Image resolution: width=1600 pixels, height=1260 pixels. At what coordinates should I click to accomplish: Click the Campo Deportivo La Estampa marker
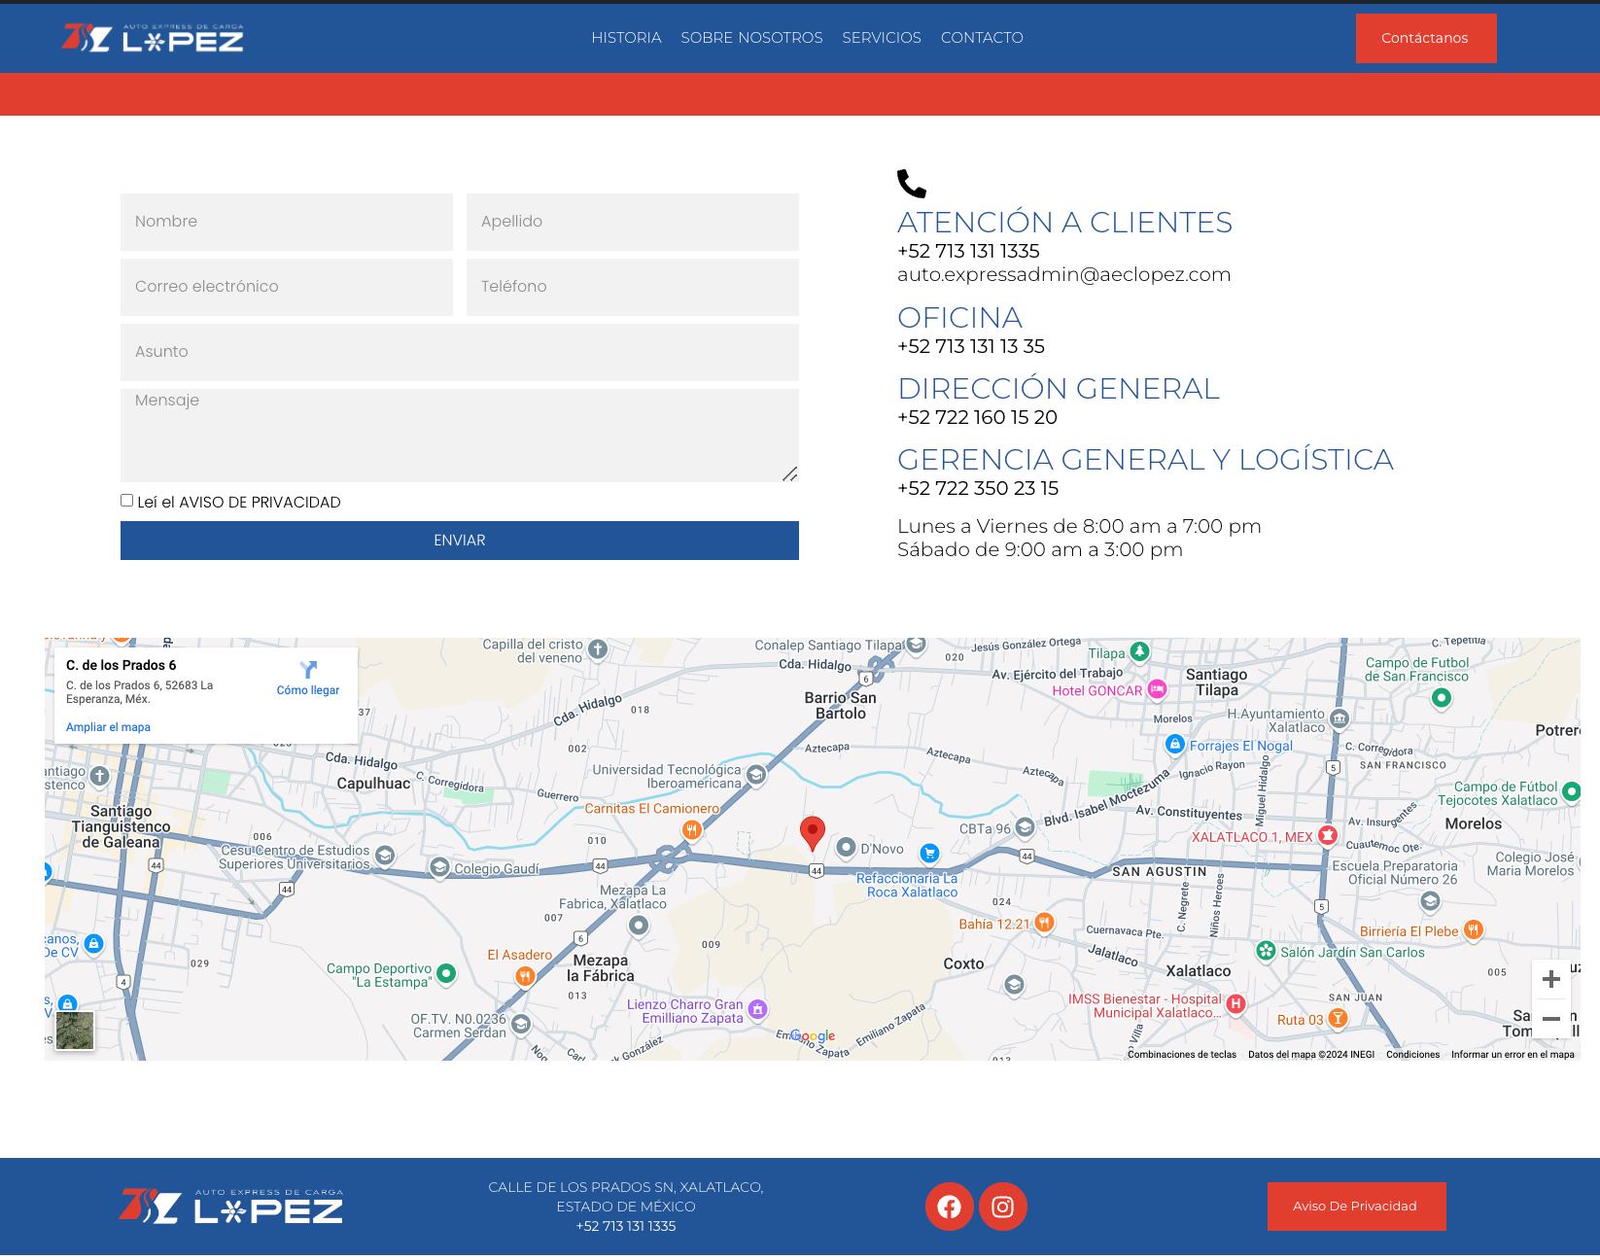point(446,972)
